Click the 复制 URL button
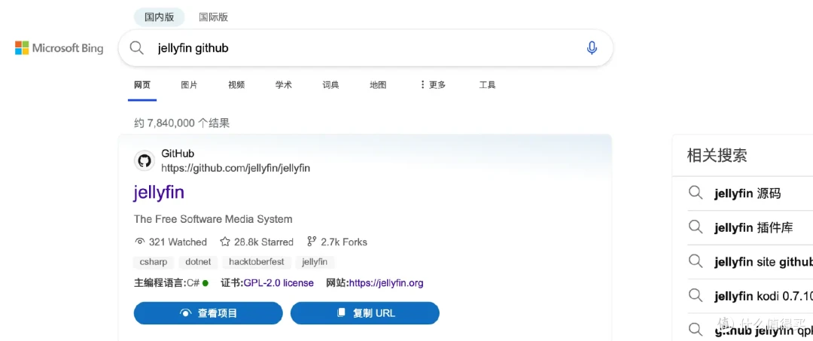The height and width of the screenshot is (341, 813). [x=365, y=313]
